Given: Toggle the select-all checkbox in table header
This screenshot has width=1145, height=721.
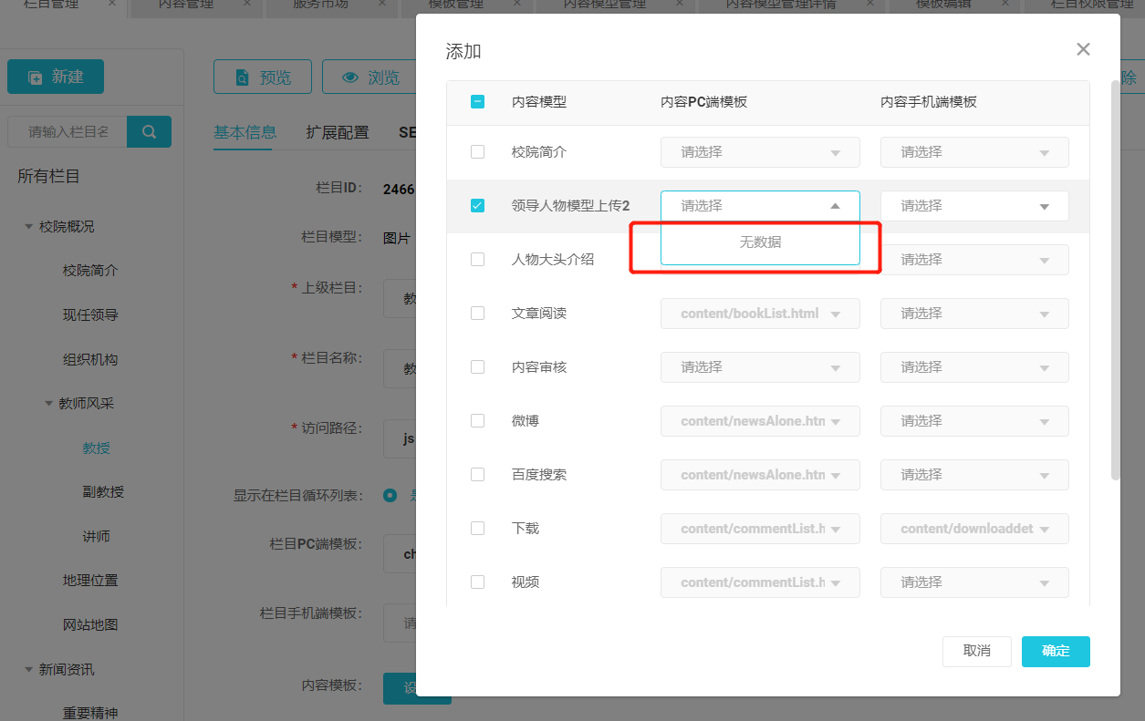Looking at the screenshot, I should click(477, 102).
